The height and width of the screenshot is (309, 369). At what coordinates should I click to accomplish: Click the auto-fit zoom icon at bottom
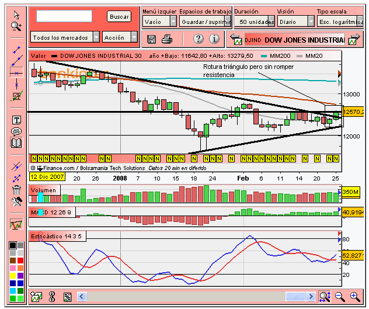coord(325,297)
